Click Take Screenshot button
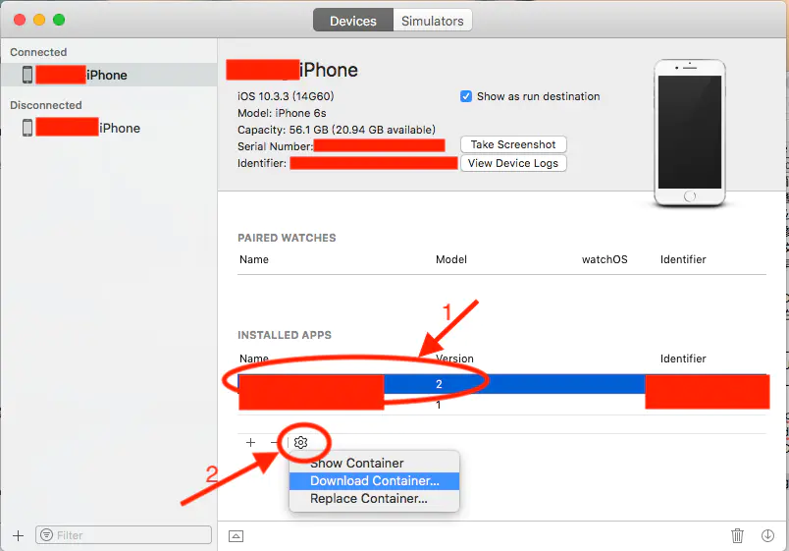The height and width of the screenshot is (551, 789). 513,144
